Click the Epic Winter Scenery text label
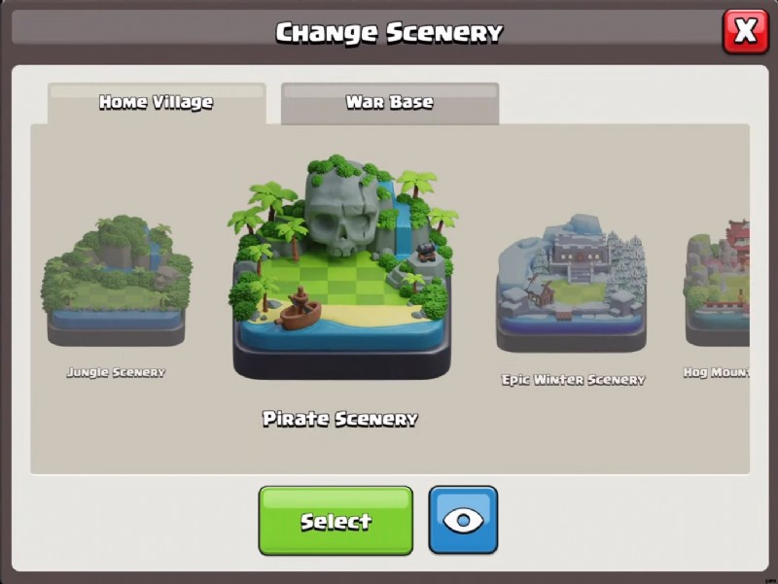 pos(573,380)
